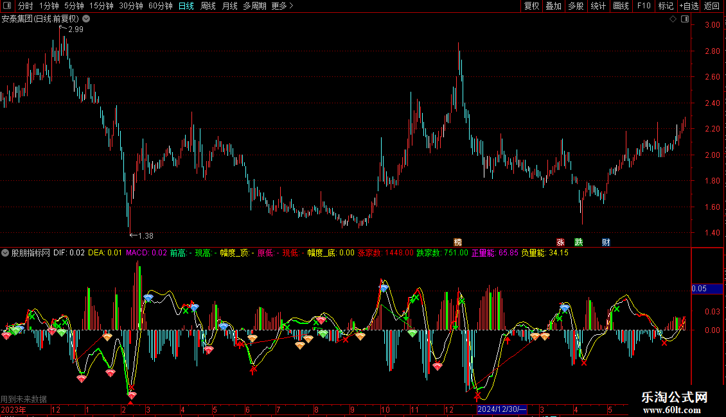Click the 叠加 overlay button
The image size is (726, 417).
coord(553,6)
